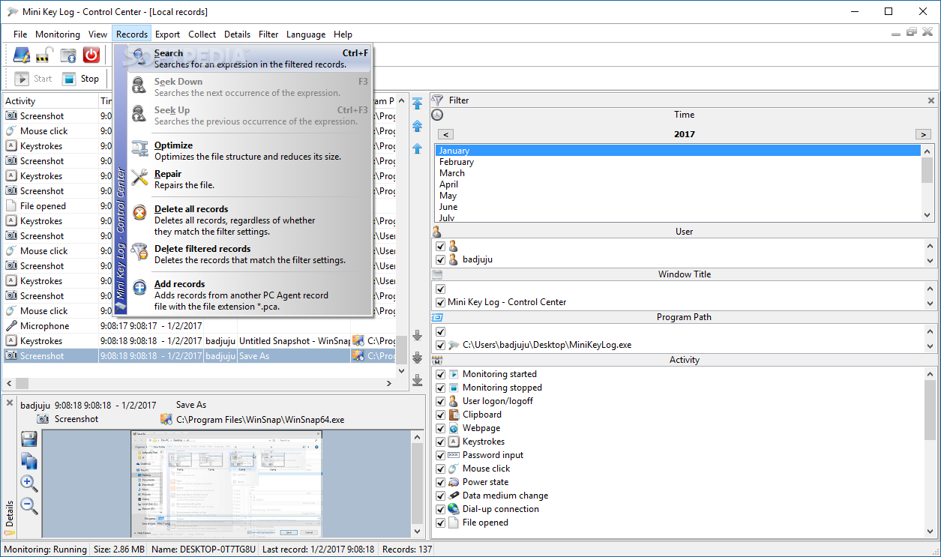Click the window with download arrow icon

point(68,55)
